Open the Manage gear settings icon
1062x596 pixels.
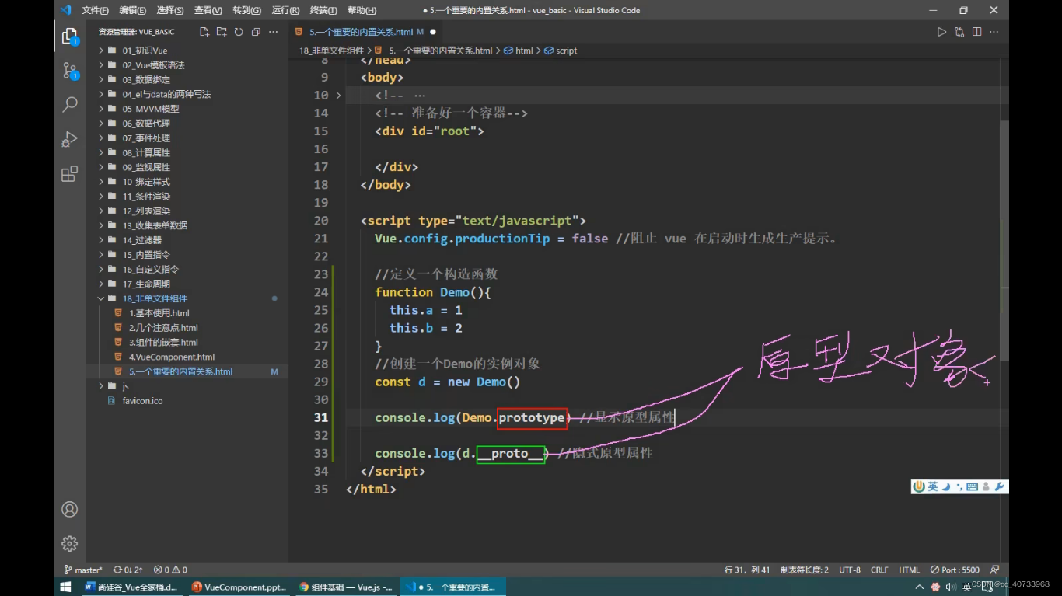click(69, 543)
